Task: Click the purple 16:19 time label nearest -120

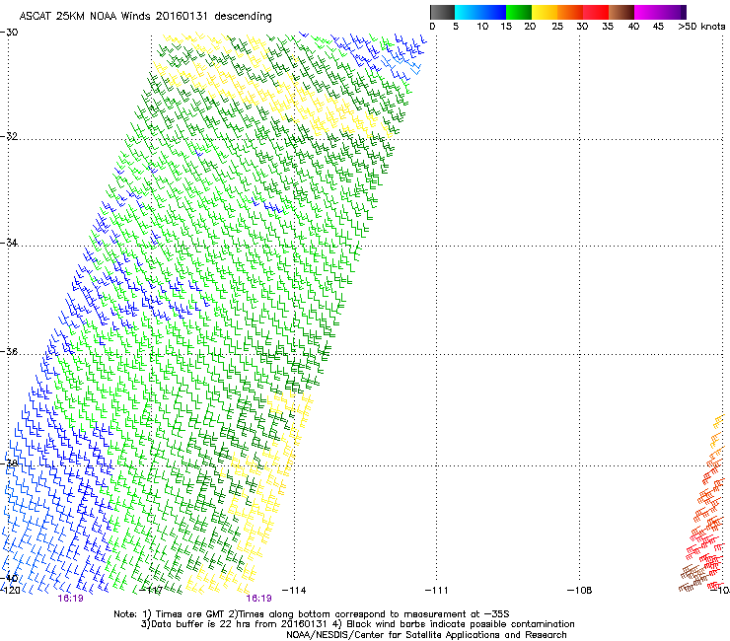Action: [x=70, y=599]
